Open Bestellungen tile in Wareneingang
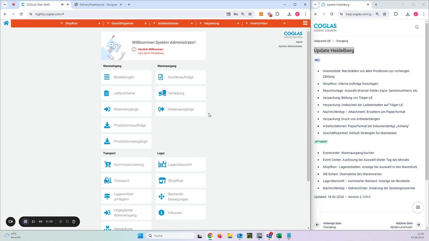 [x=126, y=77]
